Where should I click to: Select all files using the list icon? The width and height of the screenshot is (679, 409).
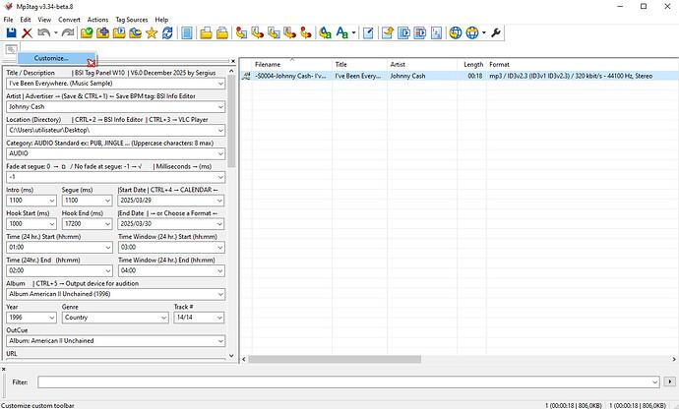point(187,32)
